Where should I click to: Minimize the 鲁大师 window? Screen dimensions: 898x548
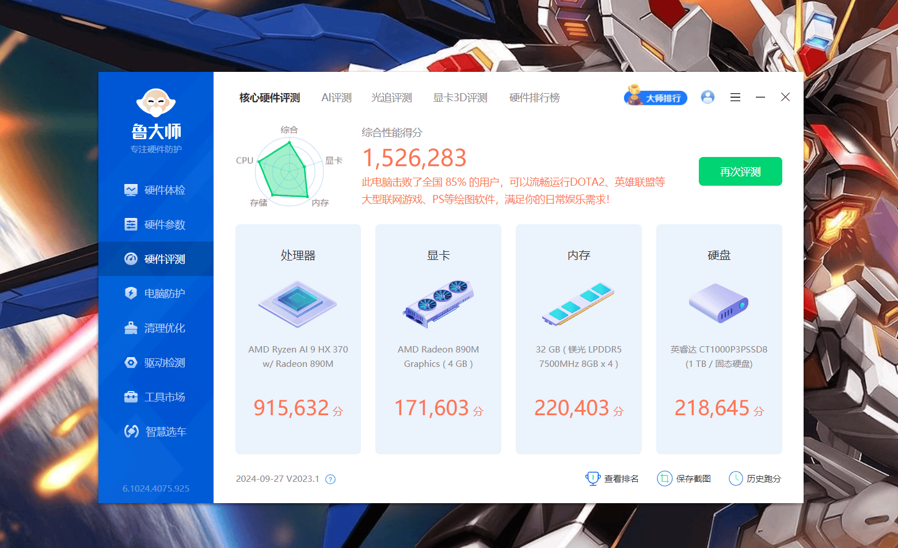[760, 97]
